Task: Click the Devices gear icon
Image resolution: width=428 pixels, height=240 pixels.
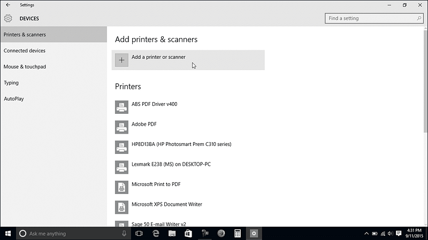Action: tap(8, 18)
